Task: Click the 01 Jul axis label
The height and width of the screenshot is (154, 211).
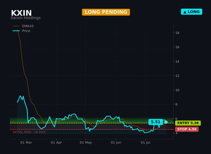Action: point(146,143)
